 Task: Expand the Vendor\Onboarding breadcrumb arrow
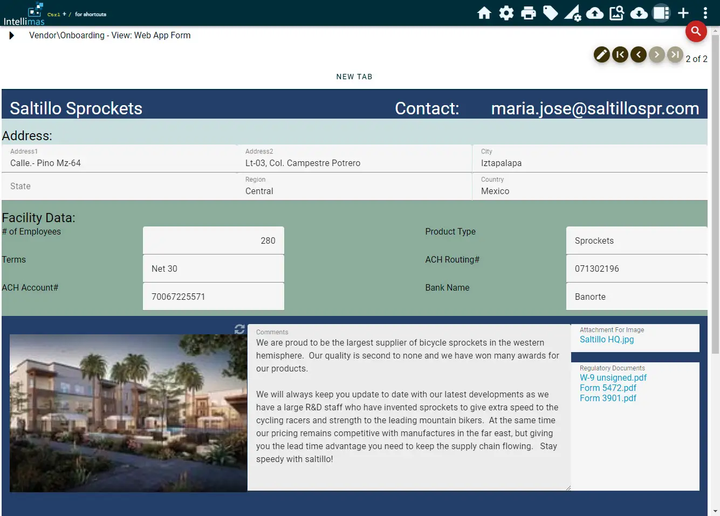12,35
